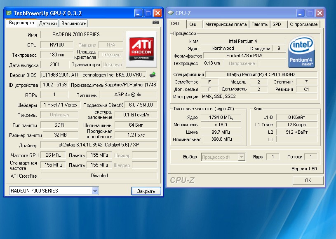Image resolution: width=336 pixels, height=239 pixels.
Task: Expand the Процессор #1 selection dropdown
Action: pyautogui.click(x=242, y=157)
